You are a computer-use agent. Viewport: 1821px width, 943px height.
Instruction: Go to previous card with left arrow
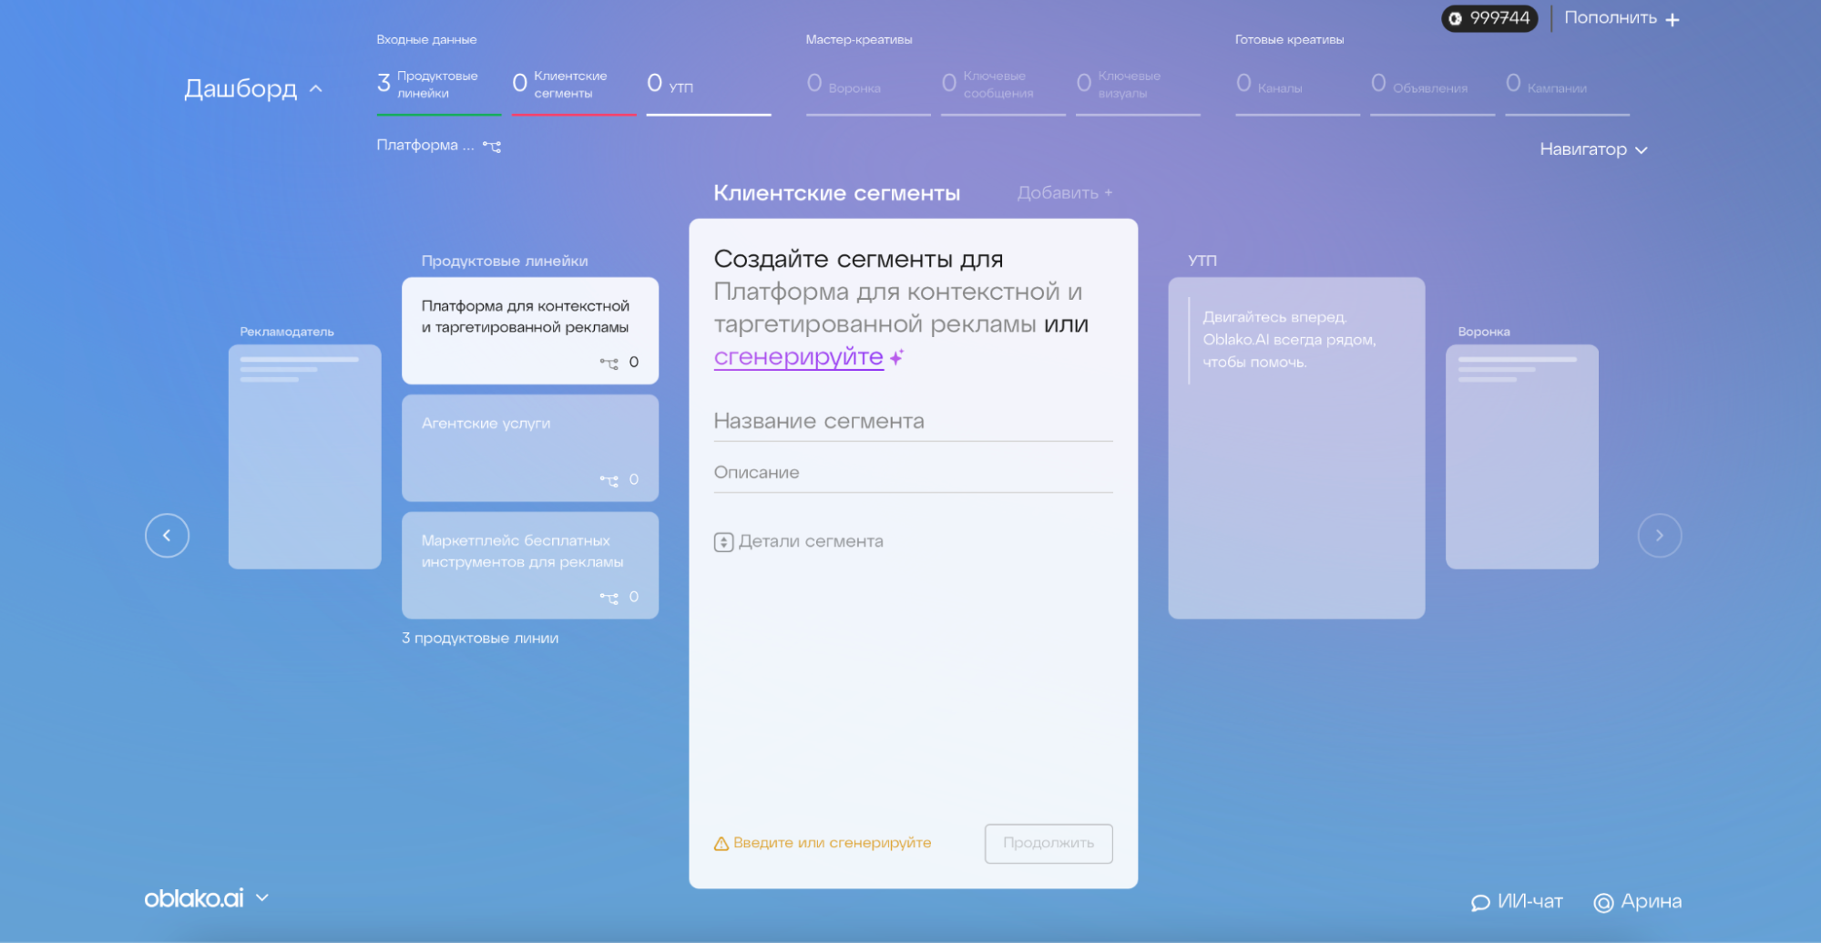pos(167,536)
